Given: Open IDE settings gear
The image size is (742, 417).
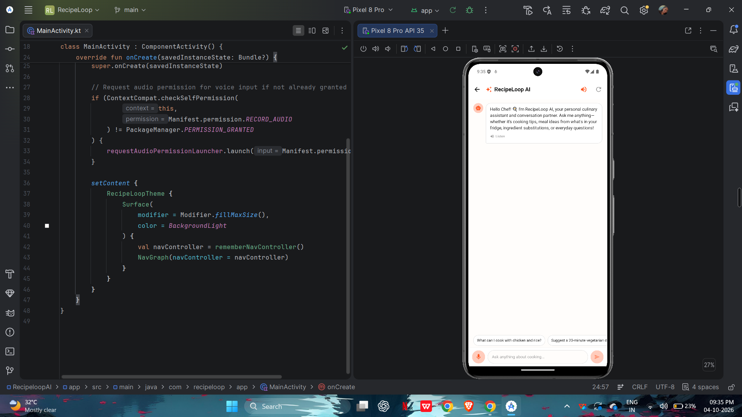Looking at the screenshot, I should coord(644,10).
